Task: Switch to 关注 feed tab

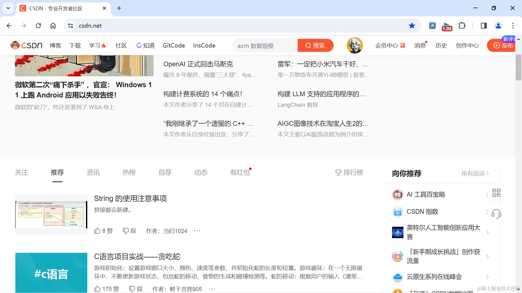Action: click(21, 172)
